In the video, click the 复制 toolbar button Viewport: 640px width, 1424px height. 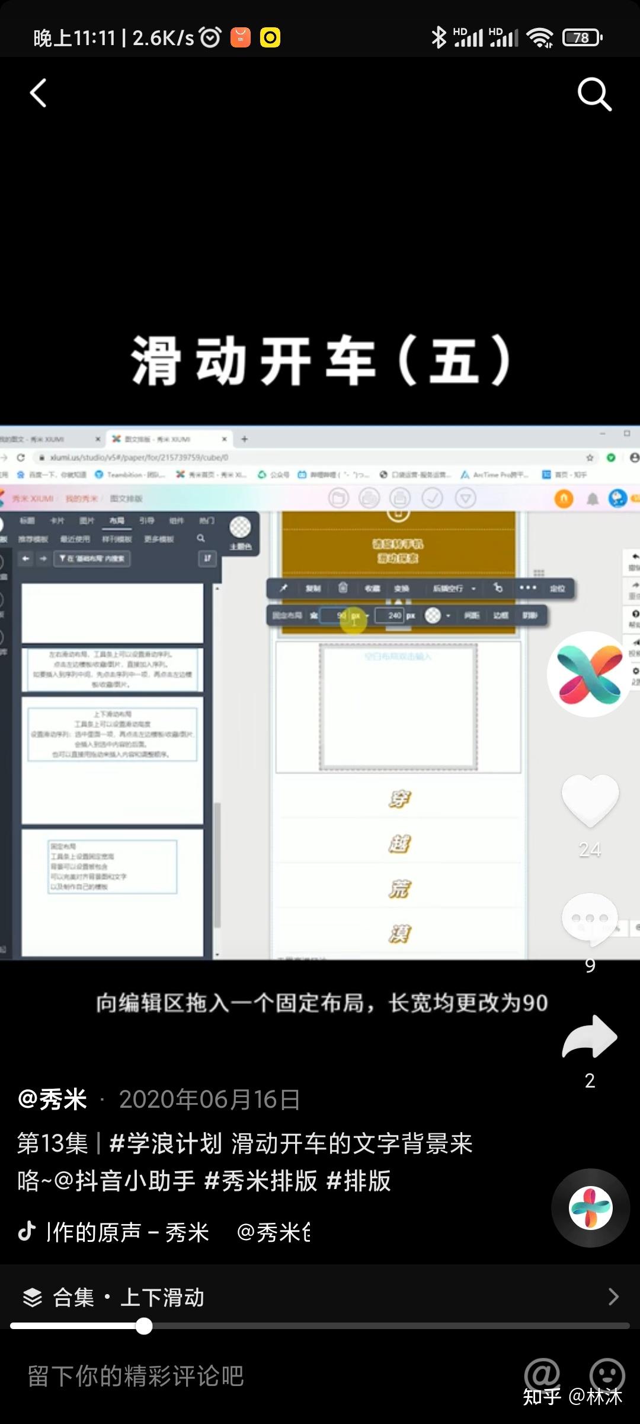click(313, 588)
